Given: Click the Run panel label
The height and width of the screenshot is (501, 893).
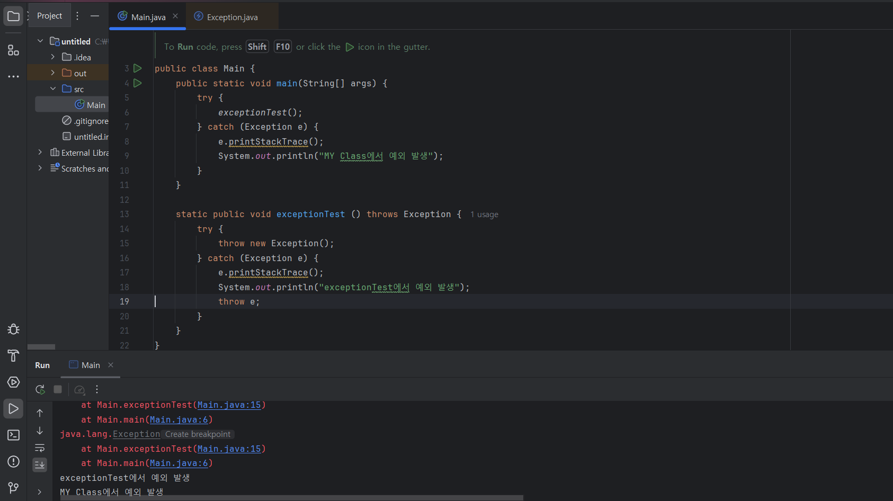Looking at the screenshot, I should (x=42, y=365).
